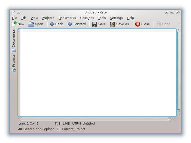Open the File menu
Screen dimensions: 191x143
click(x=14, y=18)
